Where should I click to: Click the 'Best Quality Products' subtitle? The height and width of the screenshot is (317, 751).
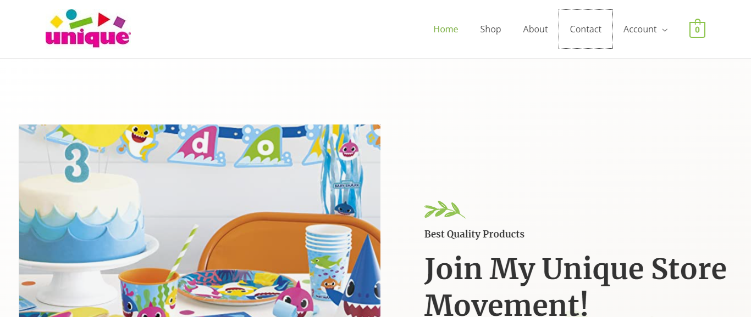pyautogui.click(x=474, y=234)
